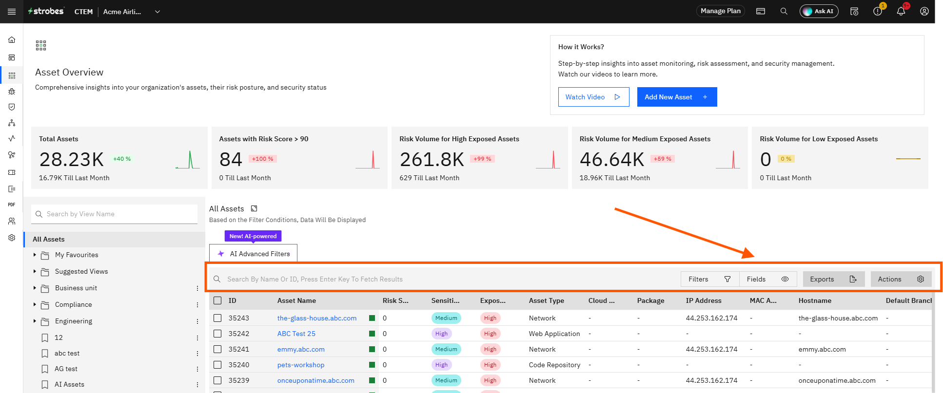Expand the Compliance folder
This screenshot has height=393, width=943.
coord(35,304)
